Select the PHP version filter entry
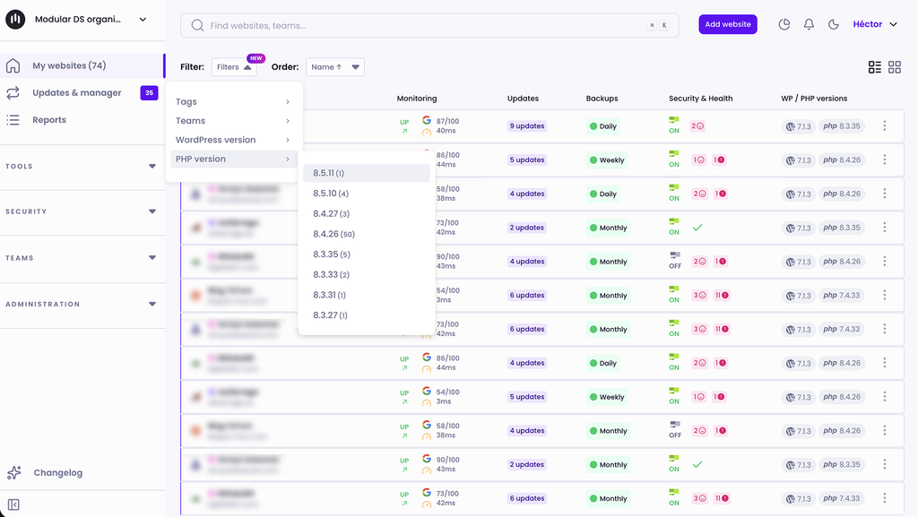 pos(234,159)
